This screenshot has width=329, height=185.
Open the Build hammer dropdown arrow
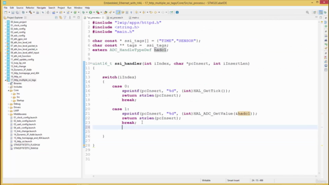point(34,12)
